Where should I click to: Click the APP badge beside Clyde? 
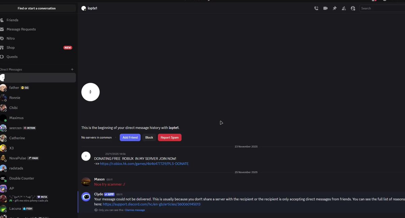109,194
